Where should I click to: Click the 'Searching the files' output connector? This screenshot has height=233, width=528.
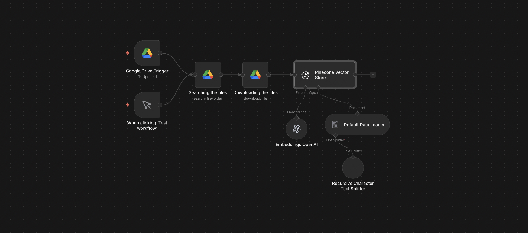(x=221, y=75)
